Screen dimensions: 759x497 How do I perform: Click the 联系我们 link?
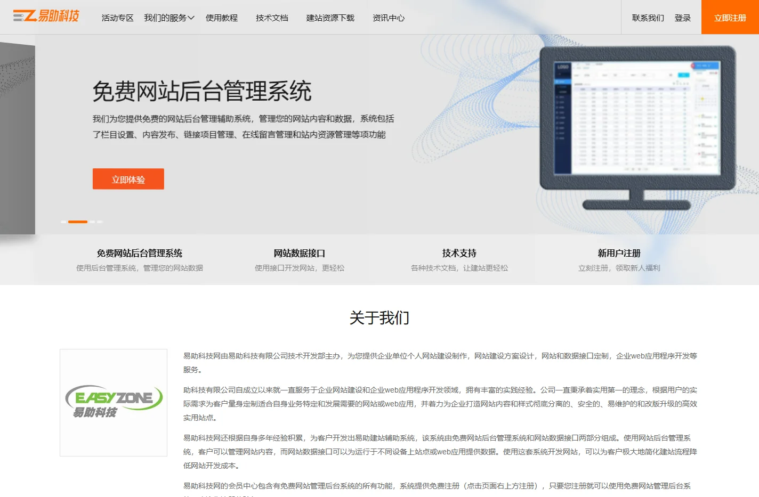648,18
